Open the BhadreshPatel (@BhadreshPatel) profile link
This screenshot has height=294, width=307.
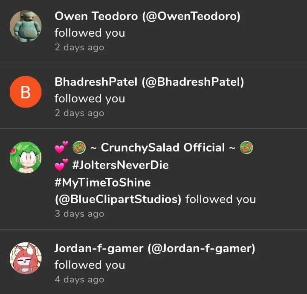click(x=149, y=82)
